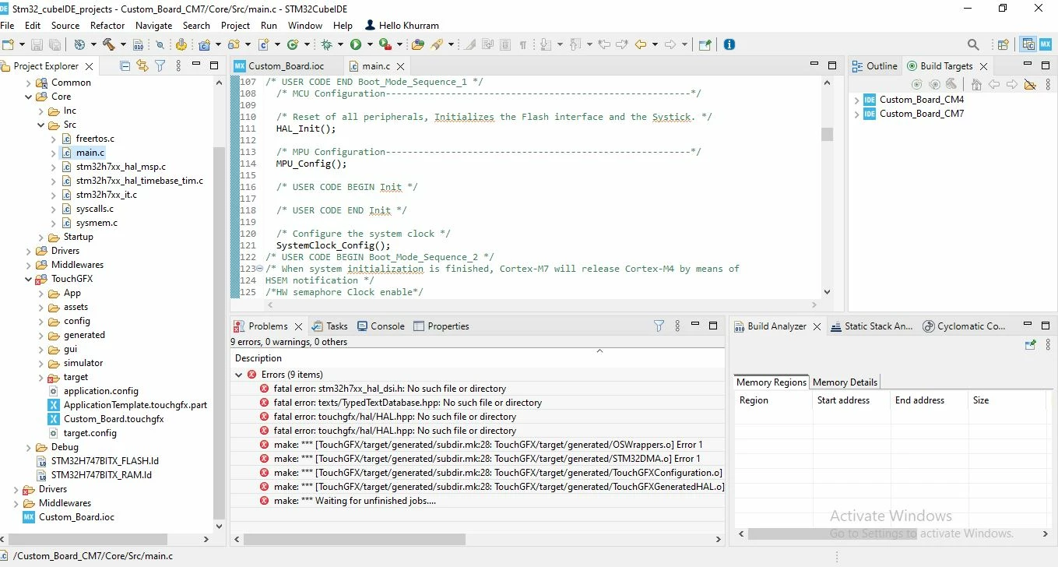
Task: Expand Custom_Board_CM4 in Build Targets
Action: tap(856, 100)
